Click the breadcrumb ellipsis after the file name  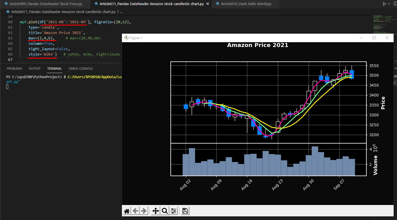pyautogui.click(x=121, y=12)
